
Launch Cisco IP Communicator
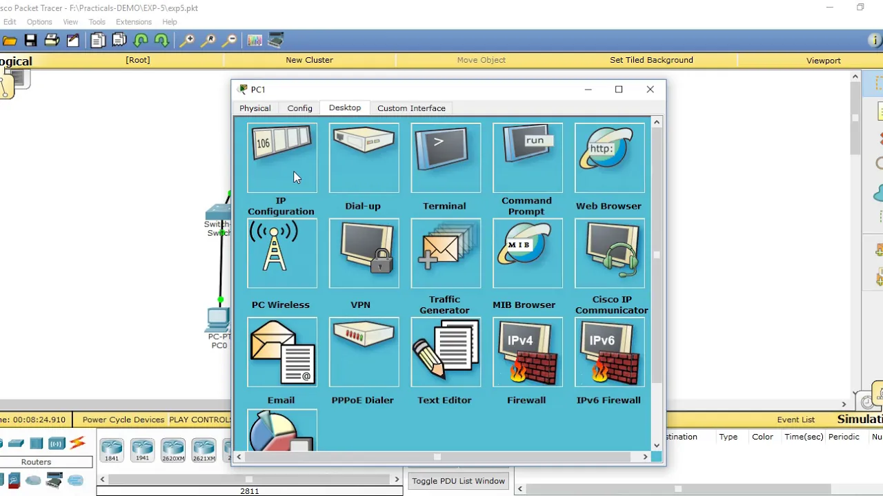click(x=610, y=253)
